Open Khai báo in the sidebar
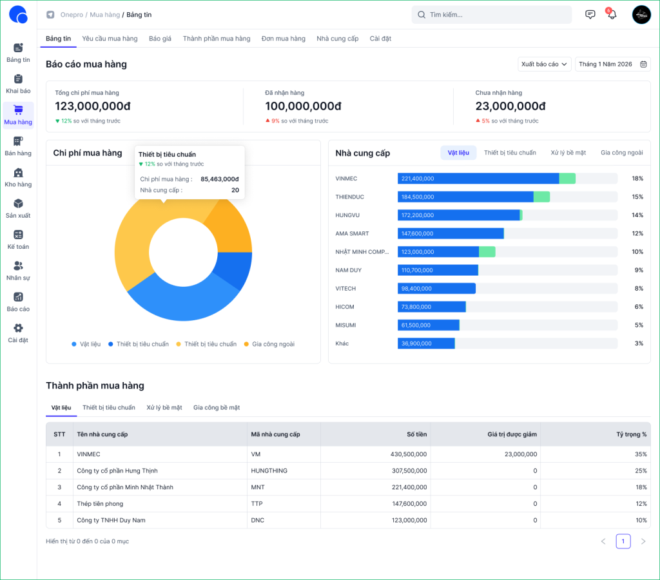The height and width of the screenshot is (580, 660). coord(18,84)
